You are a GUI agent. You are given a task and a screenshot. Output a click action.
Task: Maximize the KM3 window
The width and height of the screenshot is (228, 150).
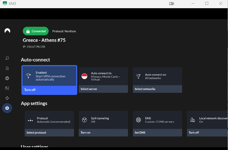[x=207, y=3]
